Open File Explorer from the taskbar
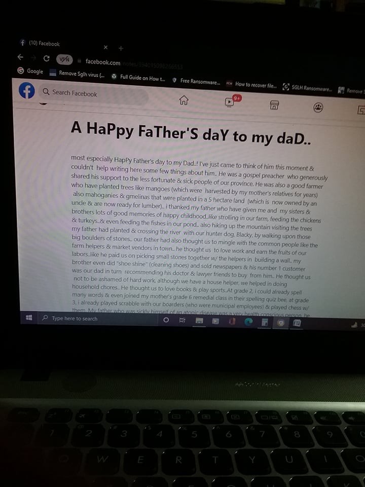This screenshot has width=365, height=487. point(199,321)
